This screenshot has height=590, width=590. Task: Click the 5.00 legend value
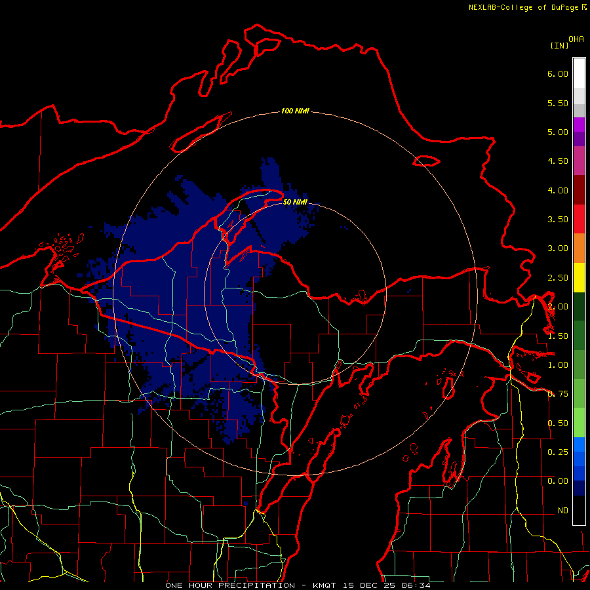click(x=558, y=132)
